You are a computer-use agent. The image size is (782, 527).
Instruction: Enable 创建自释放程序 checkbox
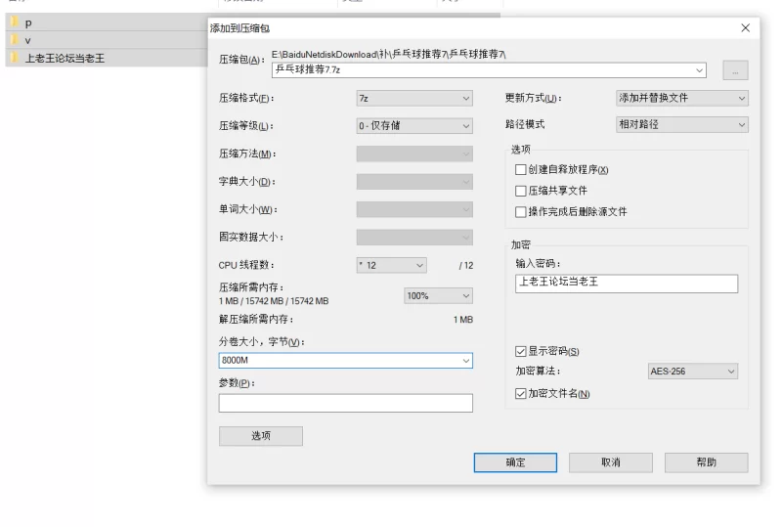pos(521,170)
